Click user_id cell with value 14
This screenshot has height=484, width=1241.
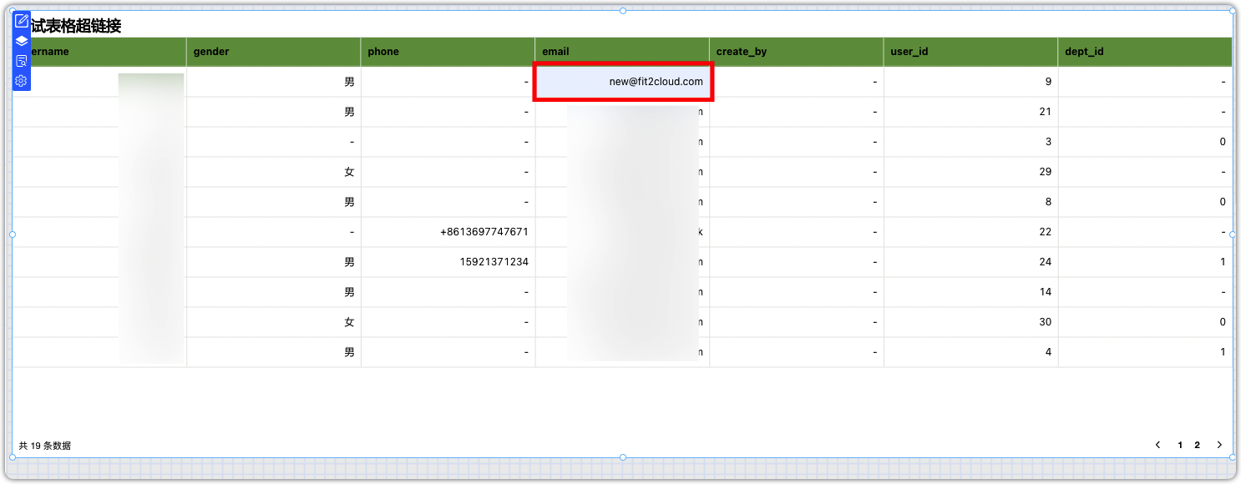point(971,292)
